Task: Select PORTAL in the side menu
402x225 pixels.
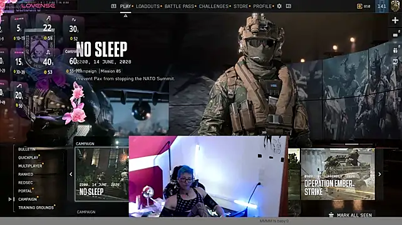Action: click(25, 191)
